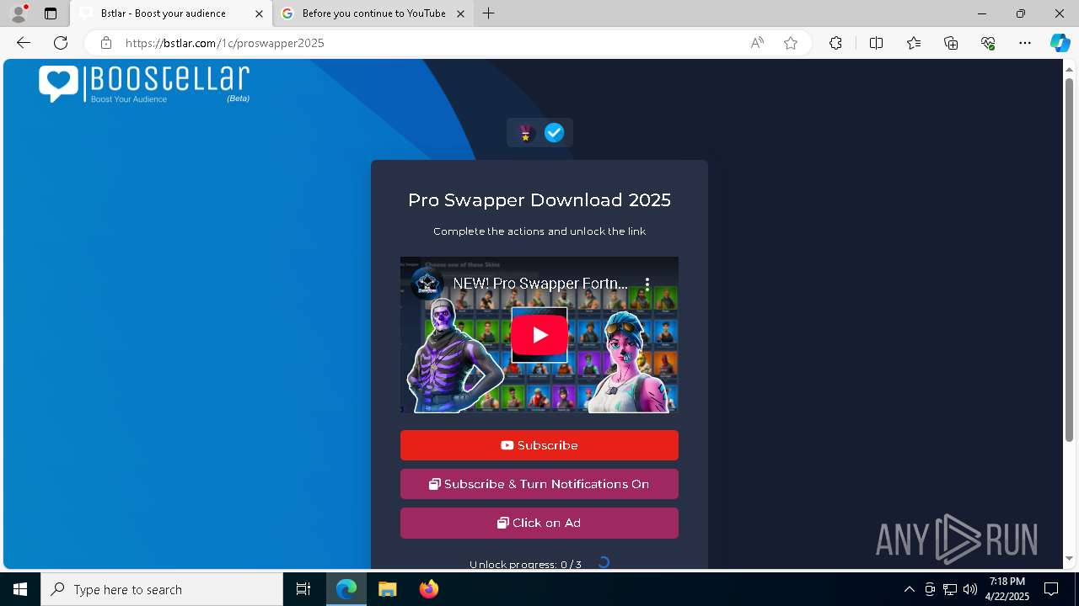Click the Pro Swapper Download 2025 heading
Image resolution: width=1079 pixels, height=606 pixels.
click(x=539, y=200)
